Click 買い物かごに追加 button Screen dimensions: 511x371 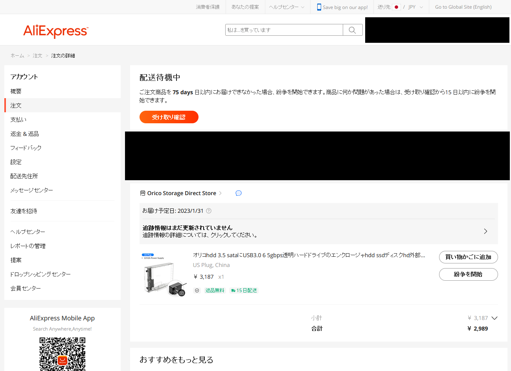pyautogui.click(x=469, y=257)
